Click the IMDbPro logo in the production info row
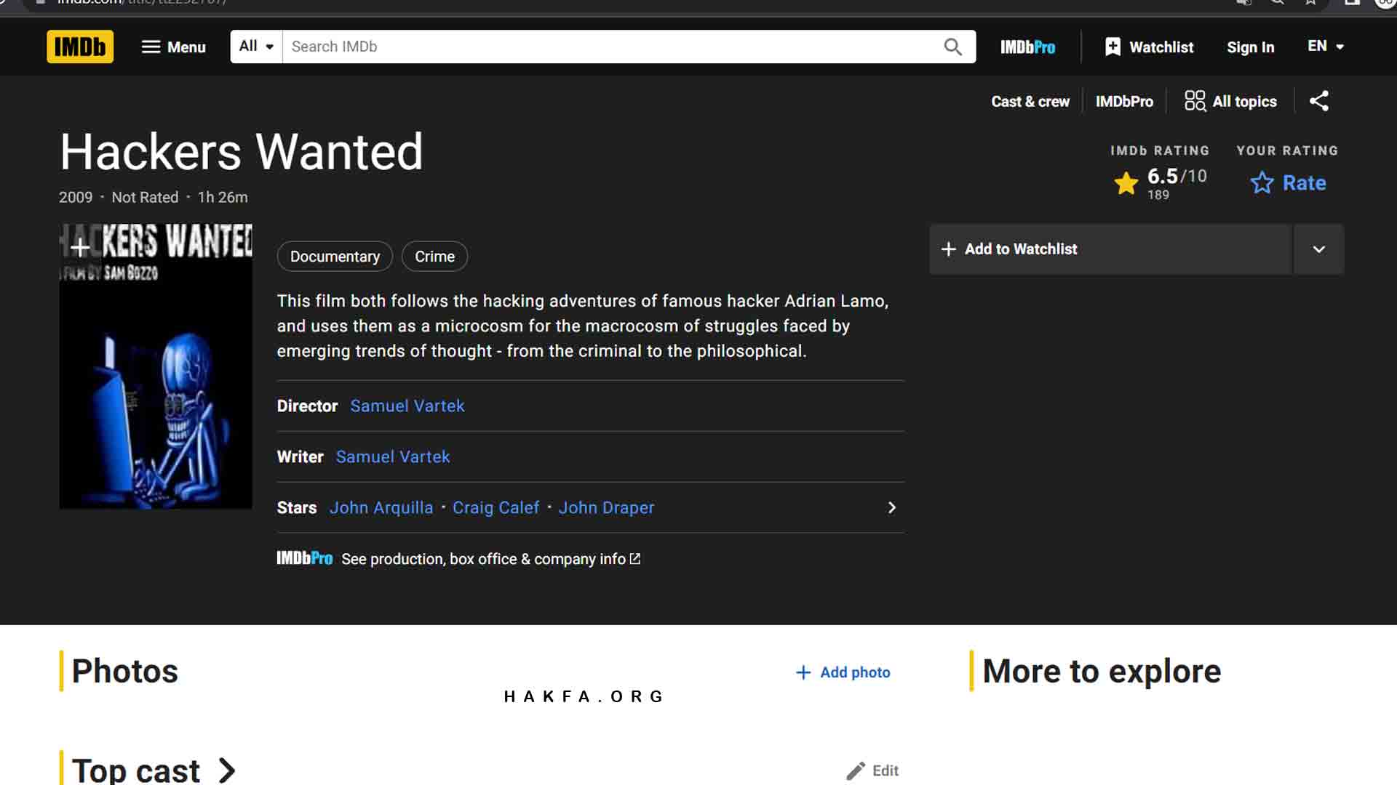 coord(304,558)
